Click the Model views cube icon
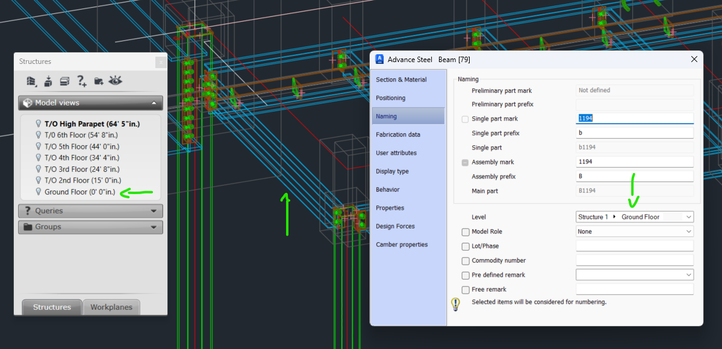This screenshot has width=722, height=349. coord(28,102)
